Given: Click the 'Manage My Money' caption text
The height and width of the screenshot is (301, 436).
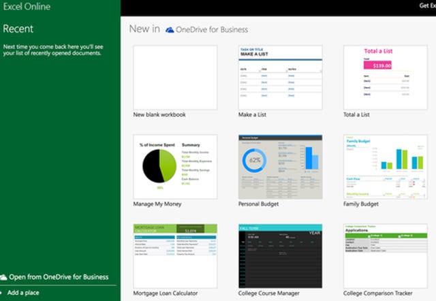Looking at the screenshot, I should pyautogui.click(x=157, y=204).
